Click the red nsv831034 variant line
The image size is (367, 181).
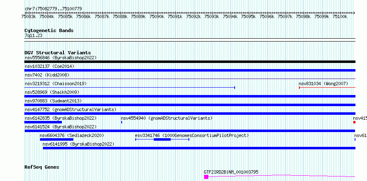tap(327, 88)
